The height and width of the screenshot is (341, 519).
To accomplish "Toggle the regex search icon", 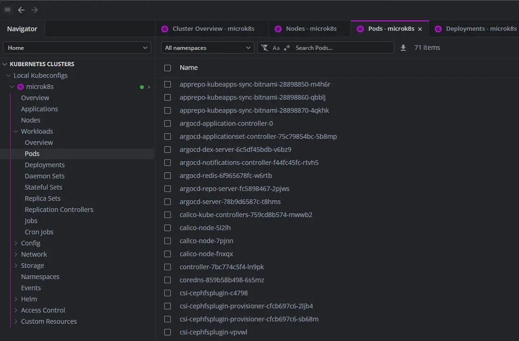I will pyautogui.click(x=287, y=48).
